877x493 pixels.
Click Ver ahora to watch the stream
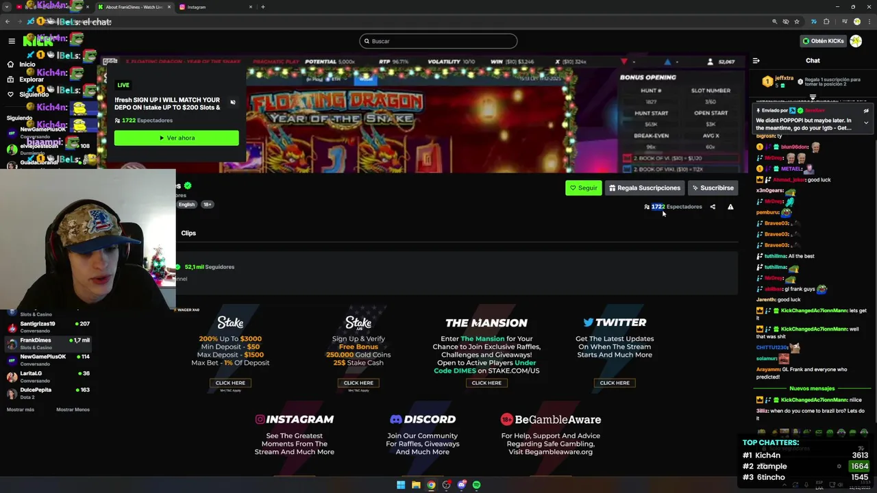tap(177, 138)
